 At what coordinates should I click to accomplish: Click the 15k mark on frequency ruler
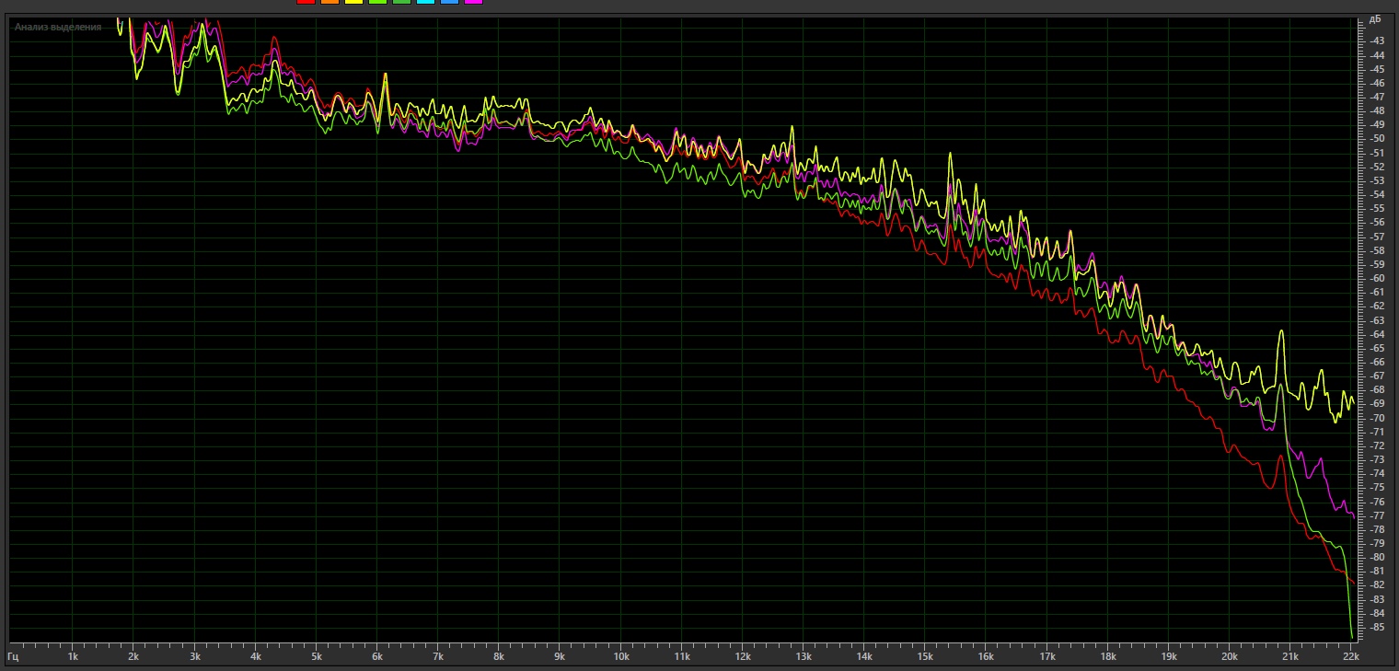click(924, 657)
